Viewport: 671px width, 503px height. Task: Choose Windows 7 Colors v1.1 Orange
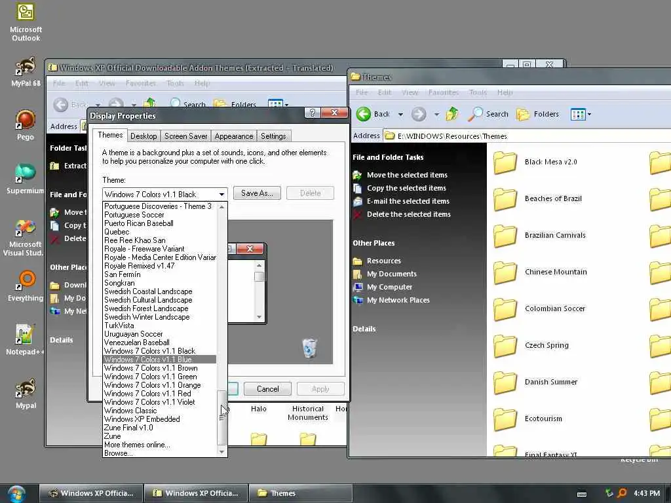160,385
